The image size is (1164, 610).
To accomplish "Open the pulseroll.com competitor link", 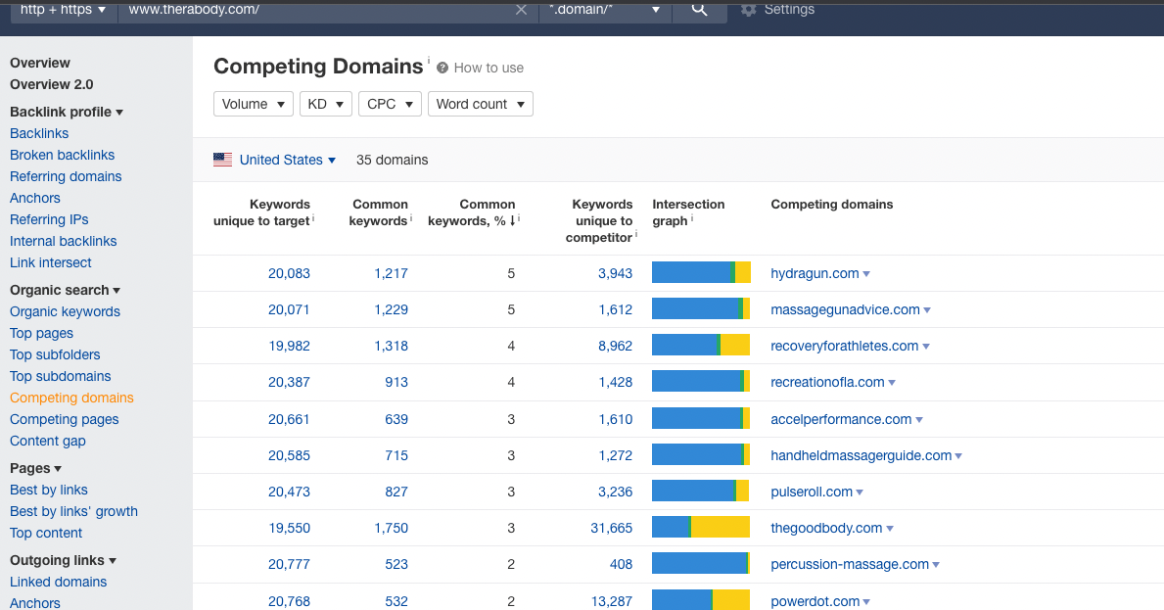I will click(x=812, y=492).
